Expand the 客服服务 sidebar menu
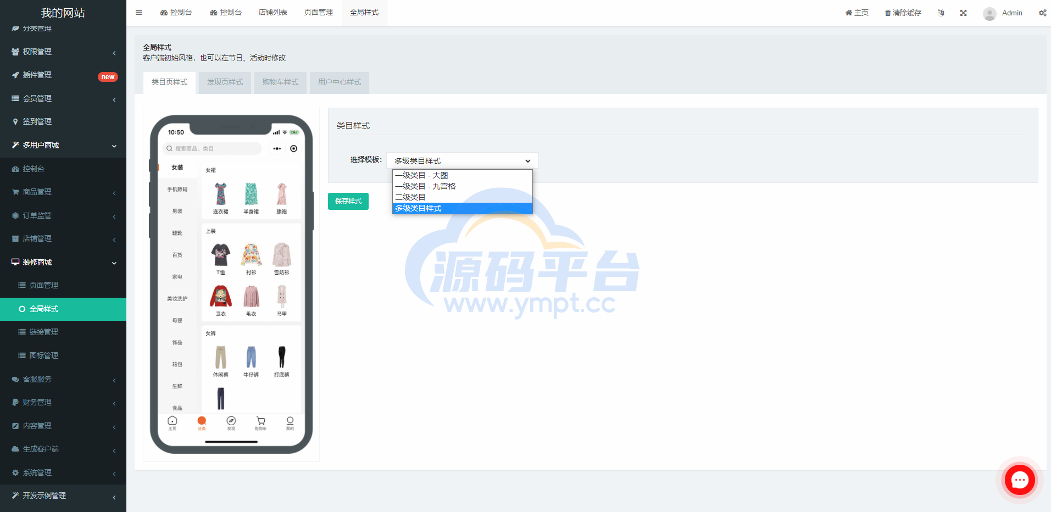This screenshot has width=1051, height=512. [x=63, y=379]
